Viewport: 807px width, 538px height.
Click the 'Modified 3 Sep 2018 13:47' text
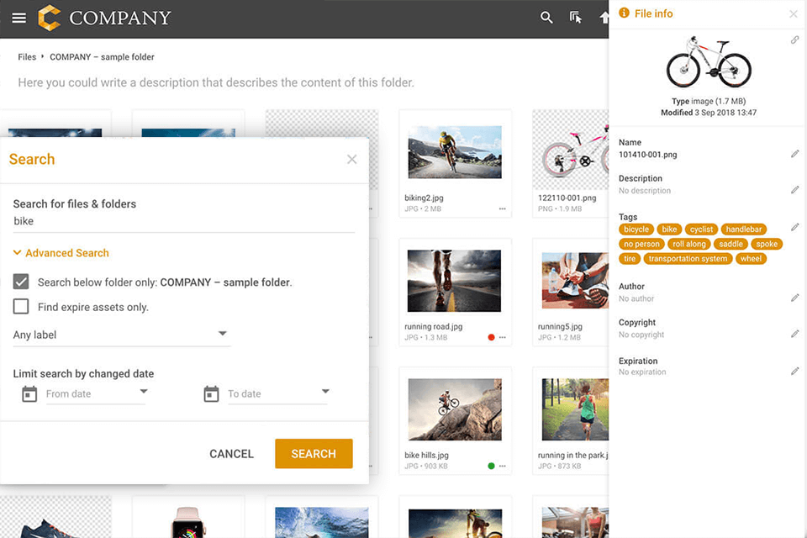click(709, 113)
